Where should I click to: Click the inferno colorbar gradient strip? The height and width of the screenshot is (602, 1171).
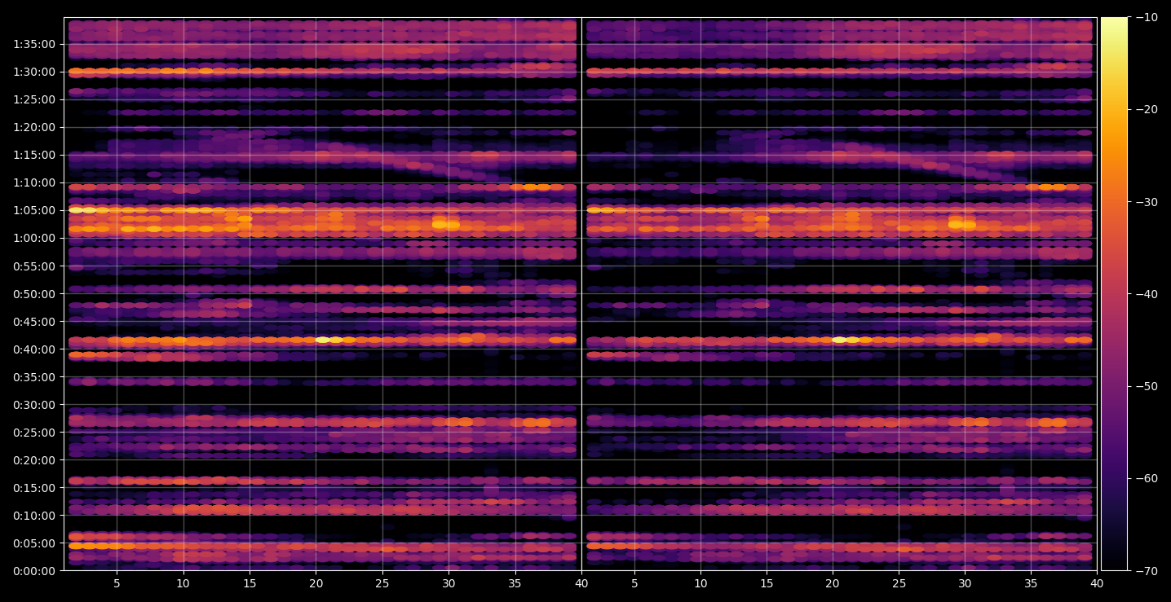1114,294
